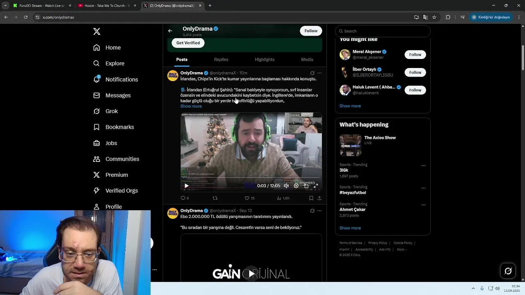This screenshot has width=525, height=295.
Task: Open Grok from the sidebar
Action: pyautogui.click(x=105, y=111)
